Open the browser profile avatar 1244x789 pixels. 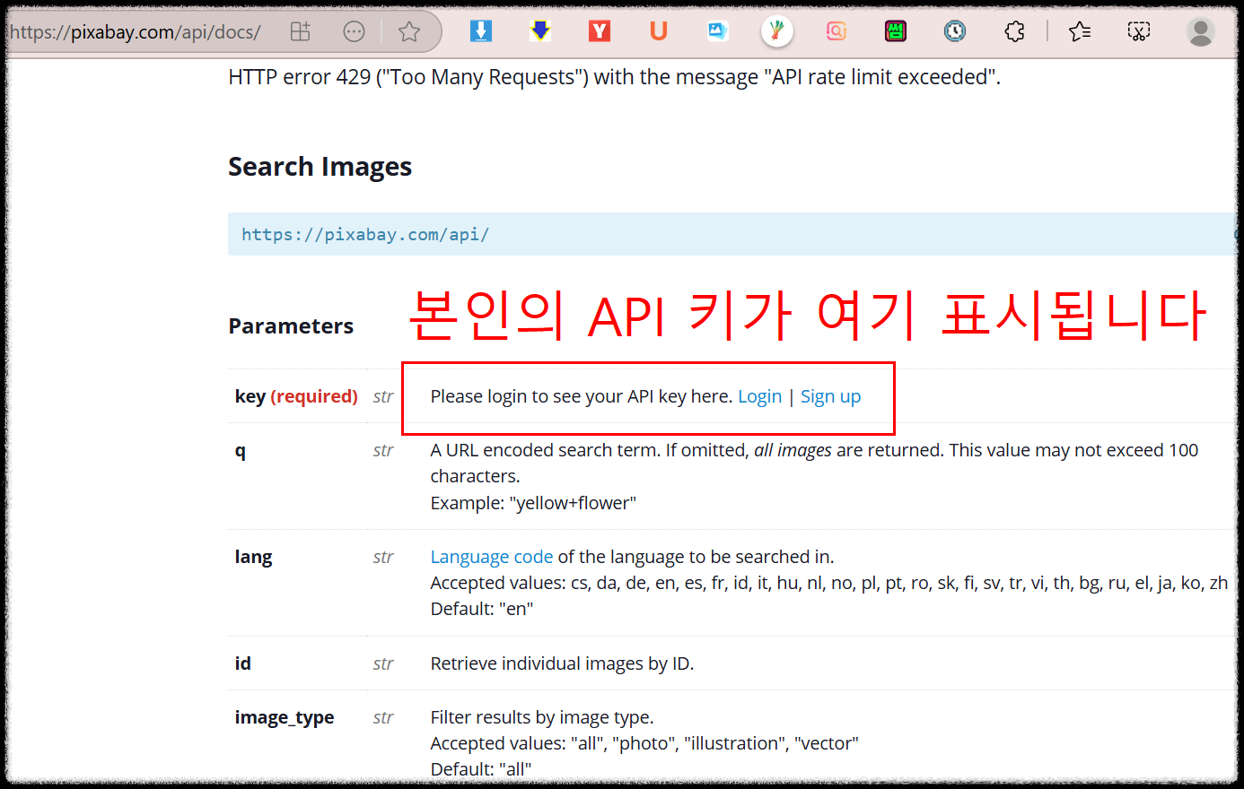pos(1200,30)
